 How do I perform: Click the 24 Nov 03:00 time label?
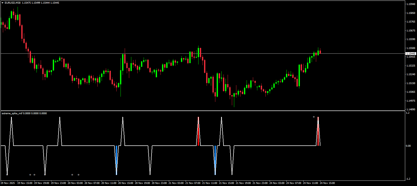pos(277,183)
